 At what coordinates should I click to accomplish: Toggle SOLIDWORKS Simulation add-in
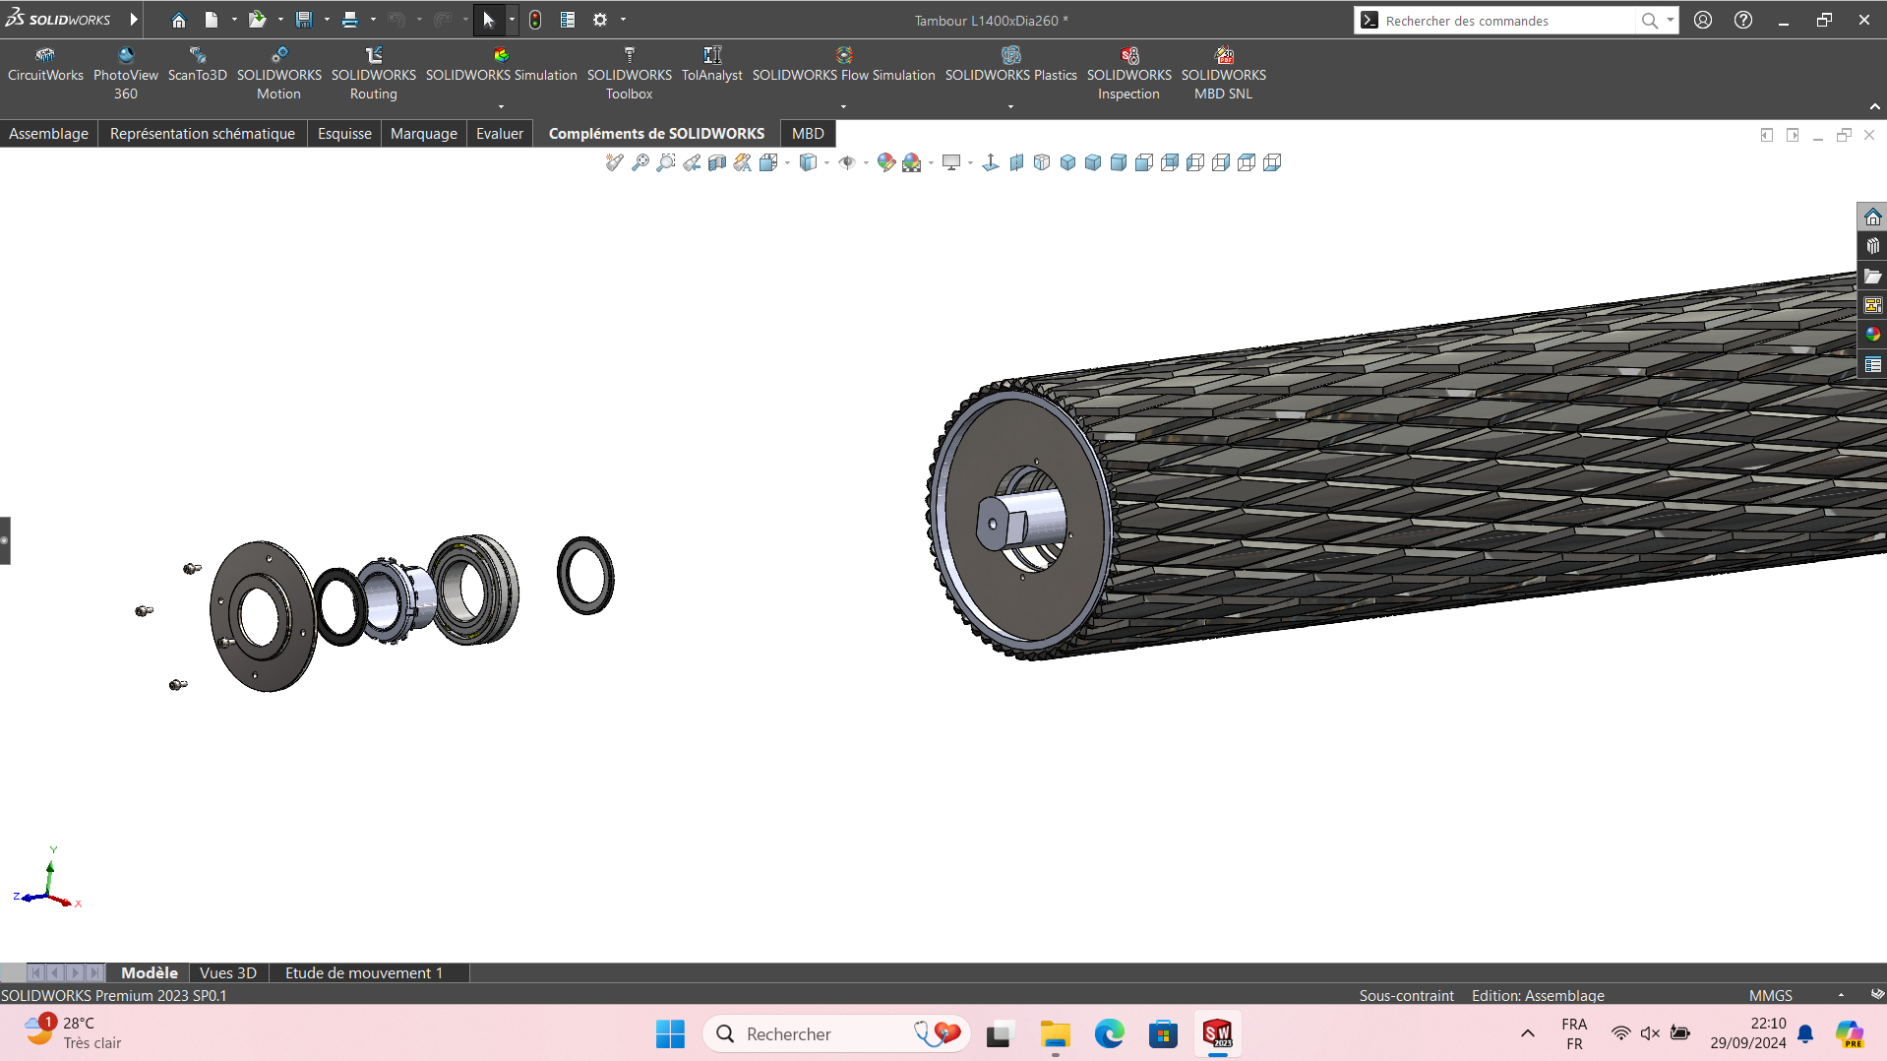(502, 65)
